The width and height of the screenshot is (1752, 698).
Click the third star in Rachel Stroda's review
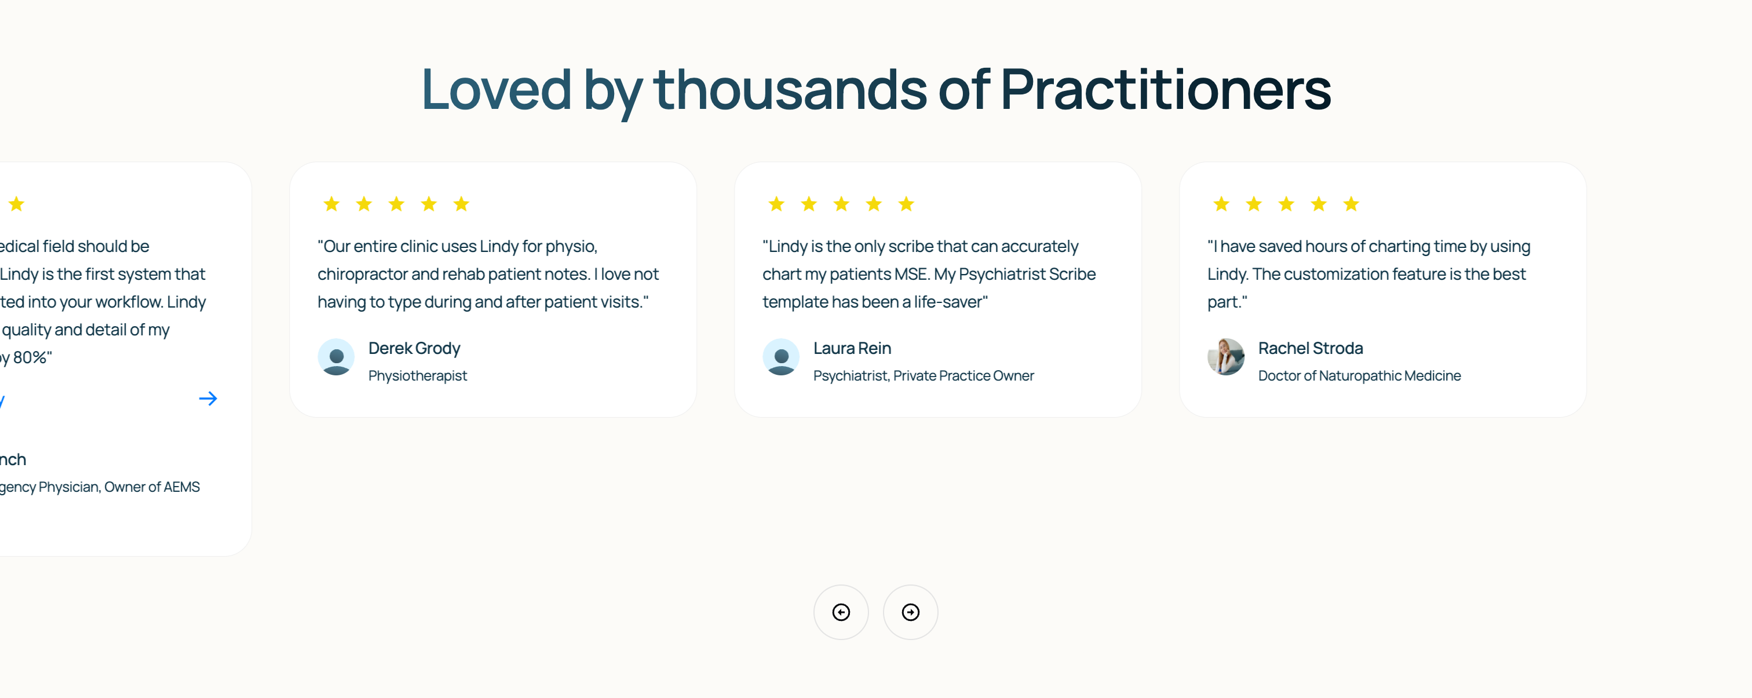click(1286, 204)
